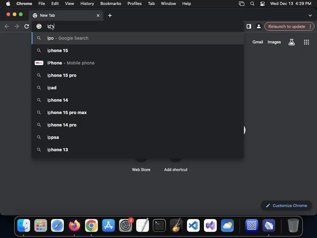Screen dimensions: 317x238
Task: Open the View menu
Action: click(69, 3)
